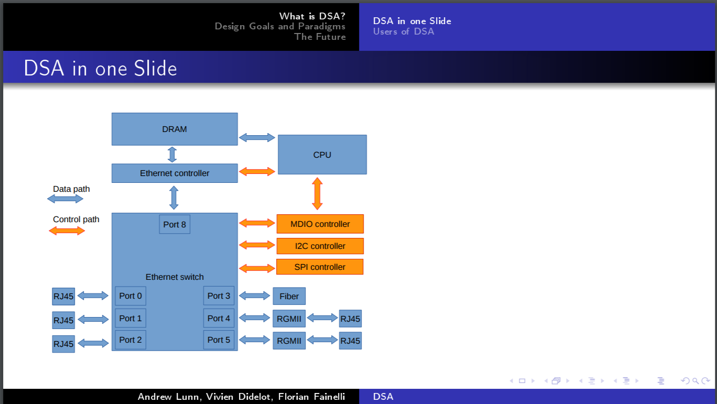This screenshot has height=404, width=717.
Task: Click the 'DSA' short title in footer
Action: (383, 397)
